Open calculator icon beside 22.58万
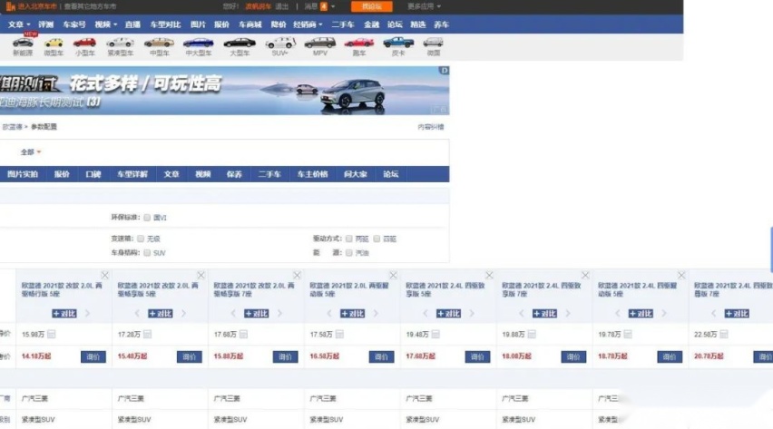Image resolution: width=773 pixels, height=429 pixels. [x=724, y=335]
